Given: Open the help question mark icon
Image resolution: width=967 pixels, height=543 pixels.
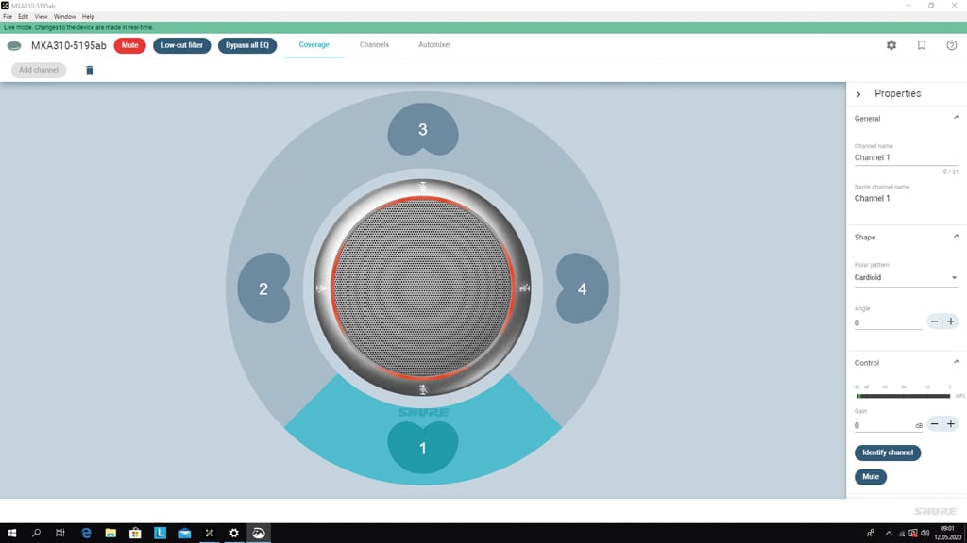Looking at the screenshot, I should pos(952,45).
